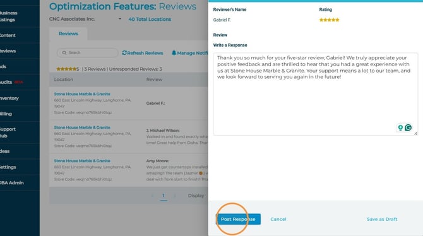Open Stone House Marble & Granite for Amy Moore

(x=82, y=161)
